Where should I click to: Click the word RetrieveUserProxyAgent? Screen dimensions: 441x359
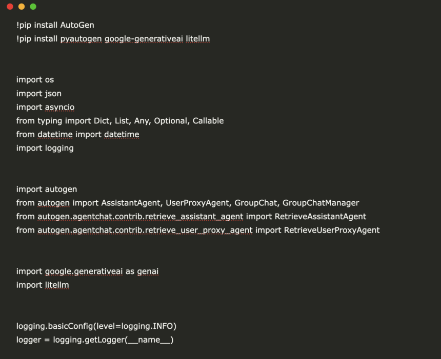tap(332, 230)
